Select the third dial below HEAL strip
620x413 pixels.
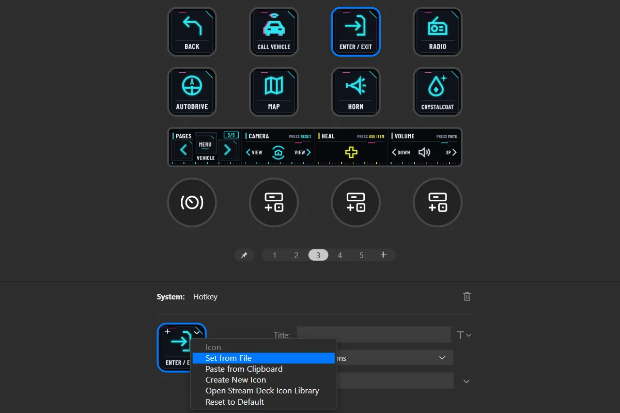click(355, 202)
